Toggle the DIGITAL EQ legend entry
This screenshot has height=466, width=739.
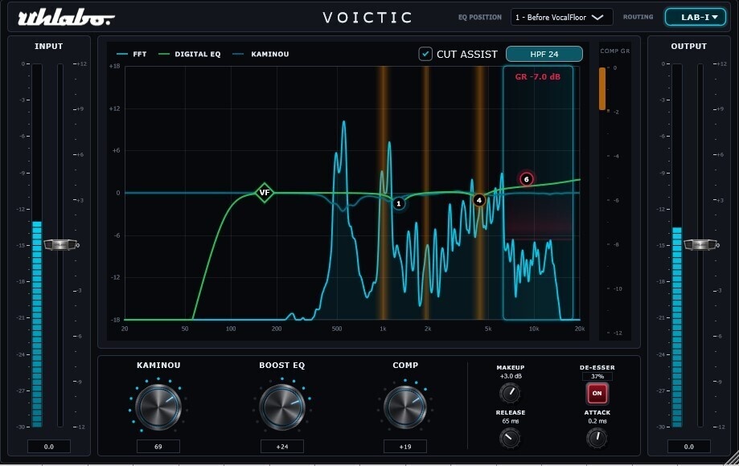pyautogui.click(x=190, y=54)
